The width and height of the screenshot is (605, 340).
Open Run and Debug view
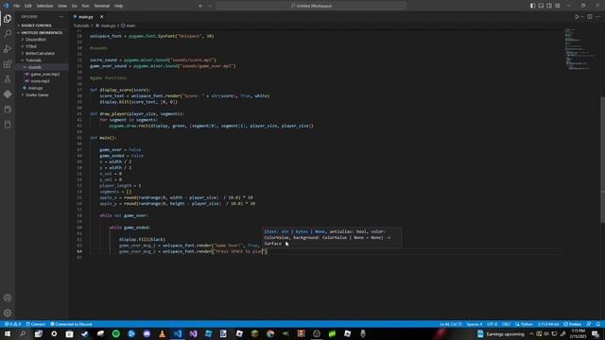tap(8, 49)
